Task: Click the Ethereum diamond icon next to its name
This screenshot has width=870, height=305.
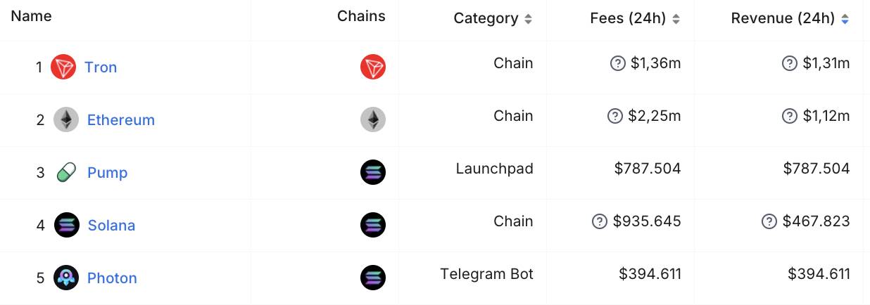Action: pyautogui.click(x=66, y=120)
